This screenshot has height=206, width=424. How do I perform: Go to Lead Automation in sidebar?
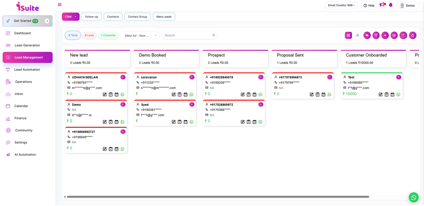pos(27,70)
